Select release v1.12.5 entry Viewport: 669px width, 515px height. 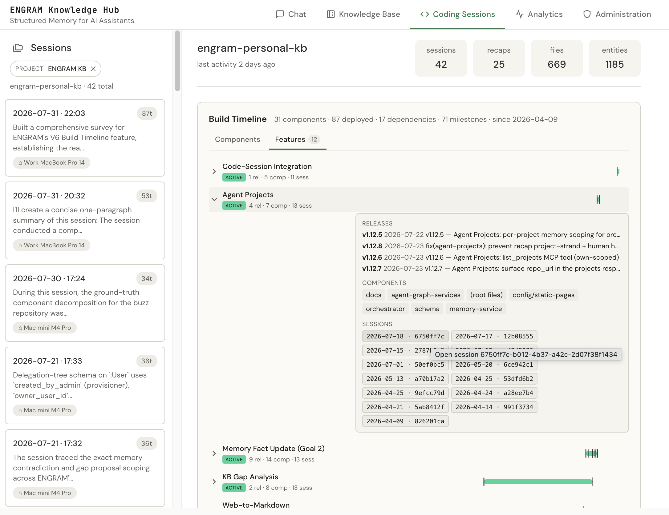[491, 235]
